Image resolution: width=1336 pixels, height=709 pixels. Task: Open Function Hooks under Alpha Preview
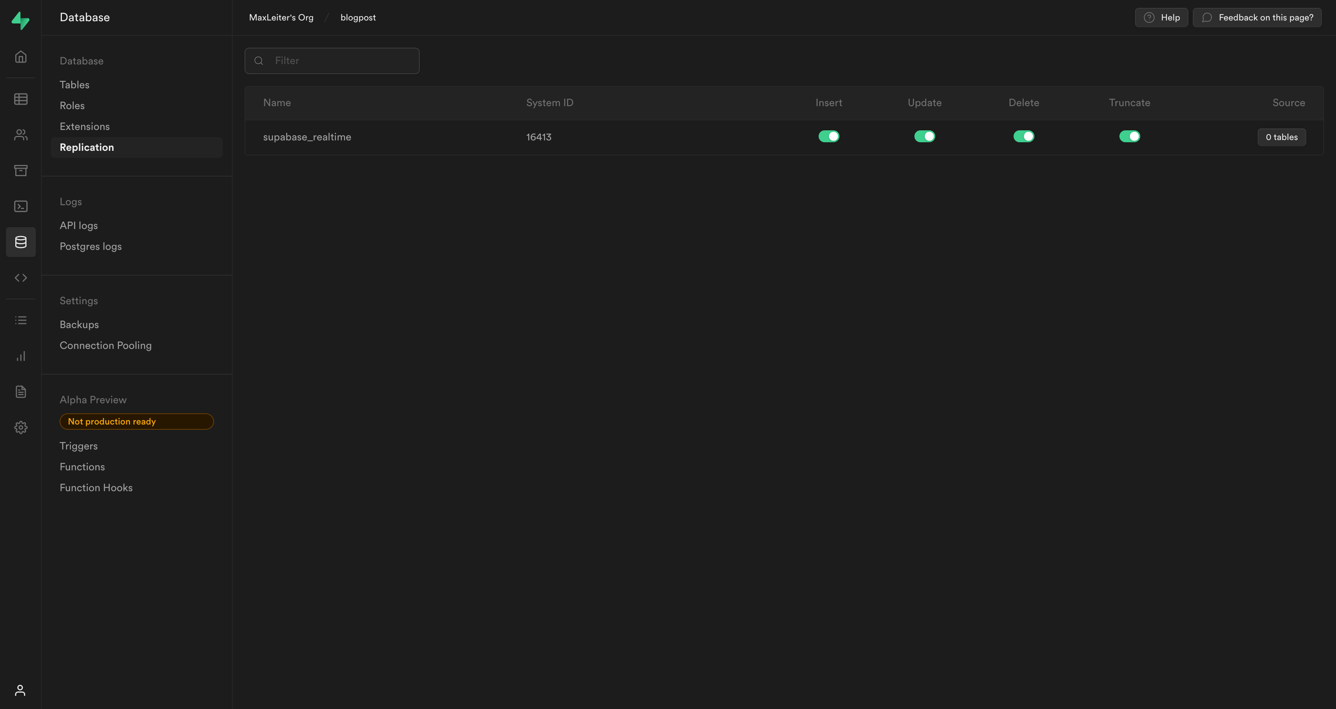coord(96,487)
